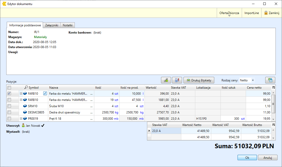282x167 pixels.
Task: Click the column chooser icon in positions grid header
Action: [x=273, y=87]
